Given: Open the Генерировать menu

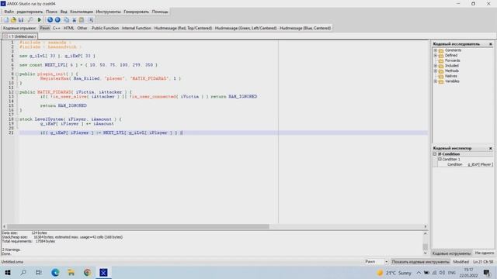Looking at the screenshot, I should (137, 12).
